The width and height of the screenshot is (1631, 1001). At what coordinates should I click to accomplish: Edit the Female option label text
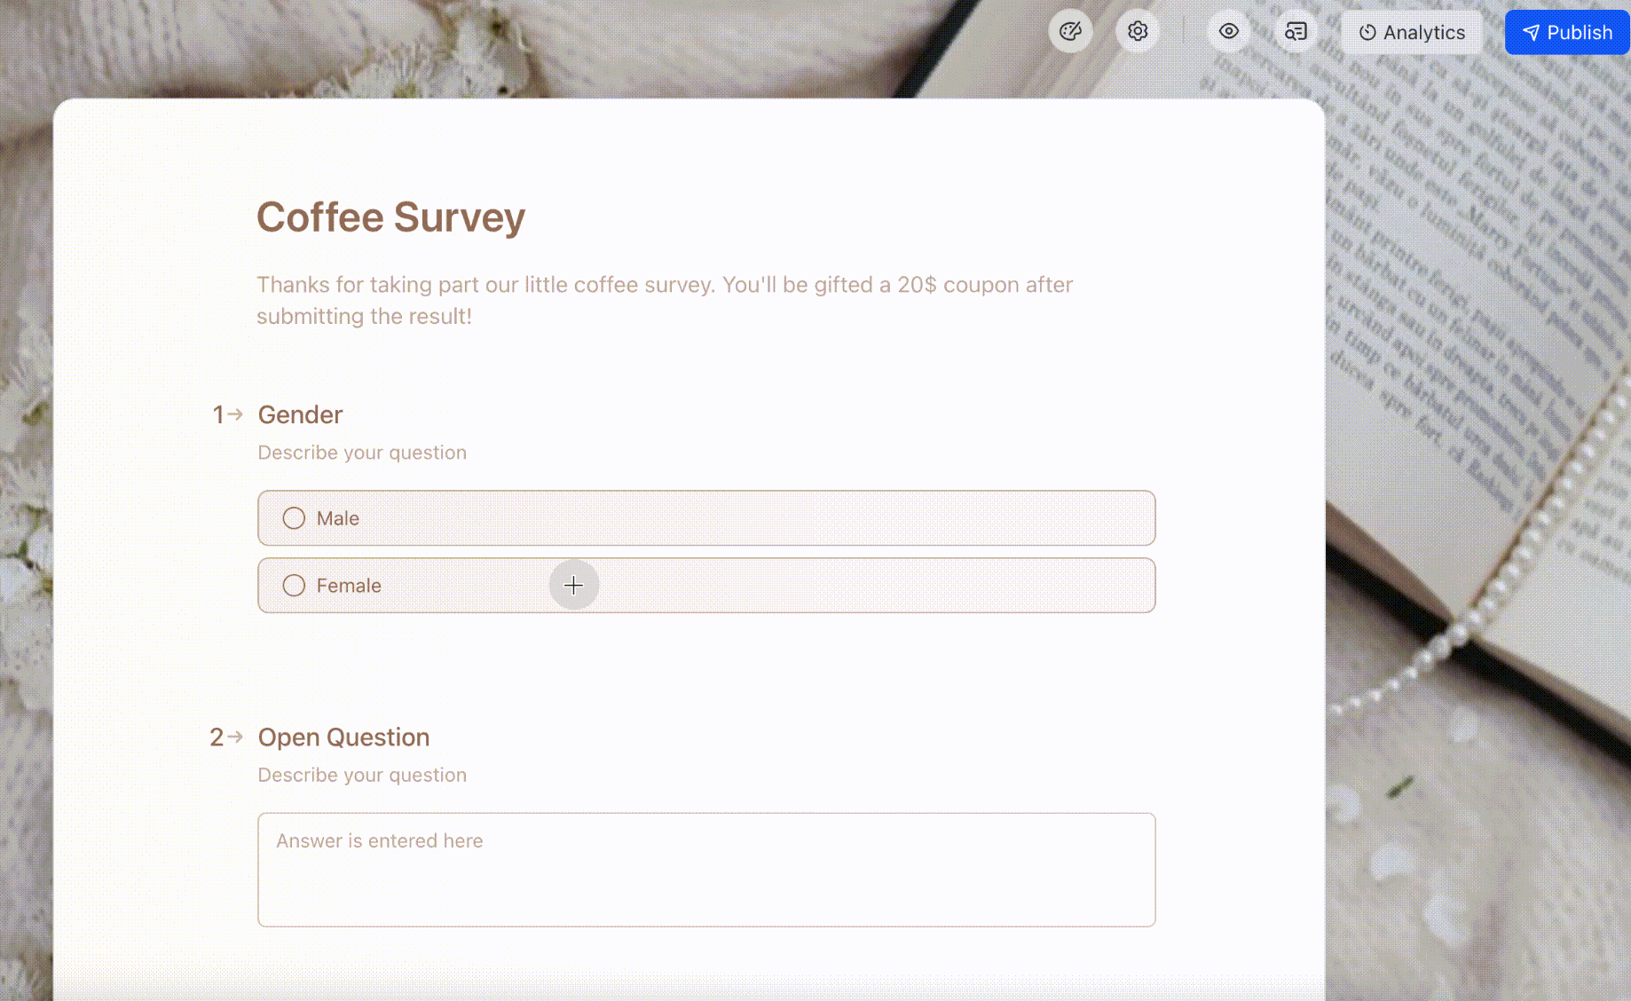349,586
